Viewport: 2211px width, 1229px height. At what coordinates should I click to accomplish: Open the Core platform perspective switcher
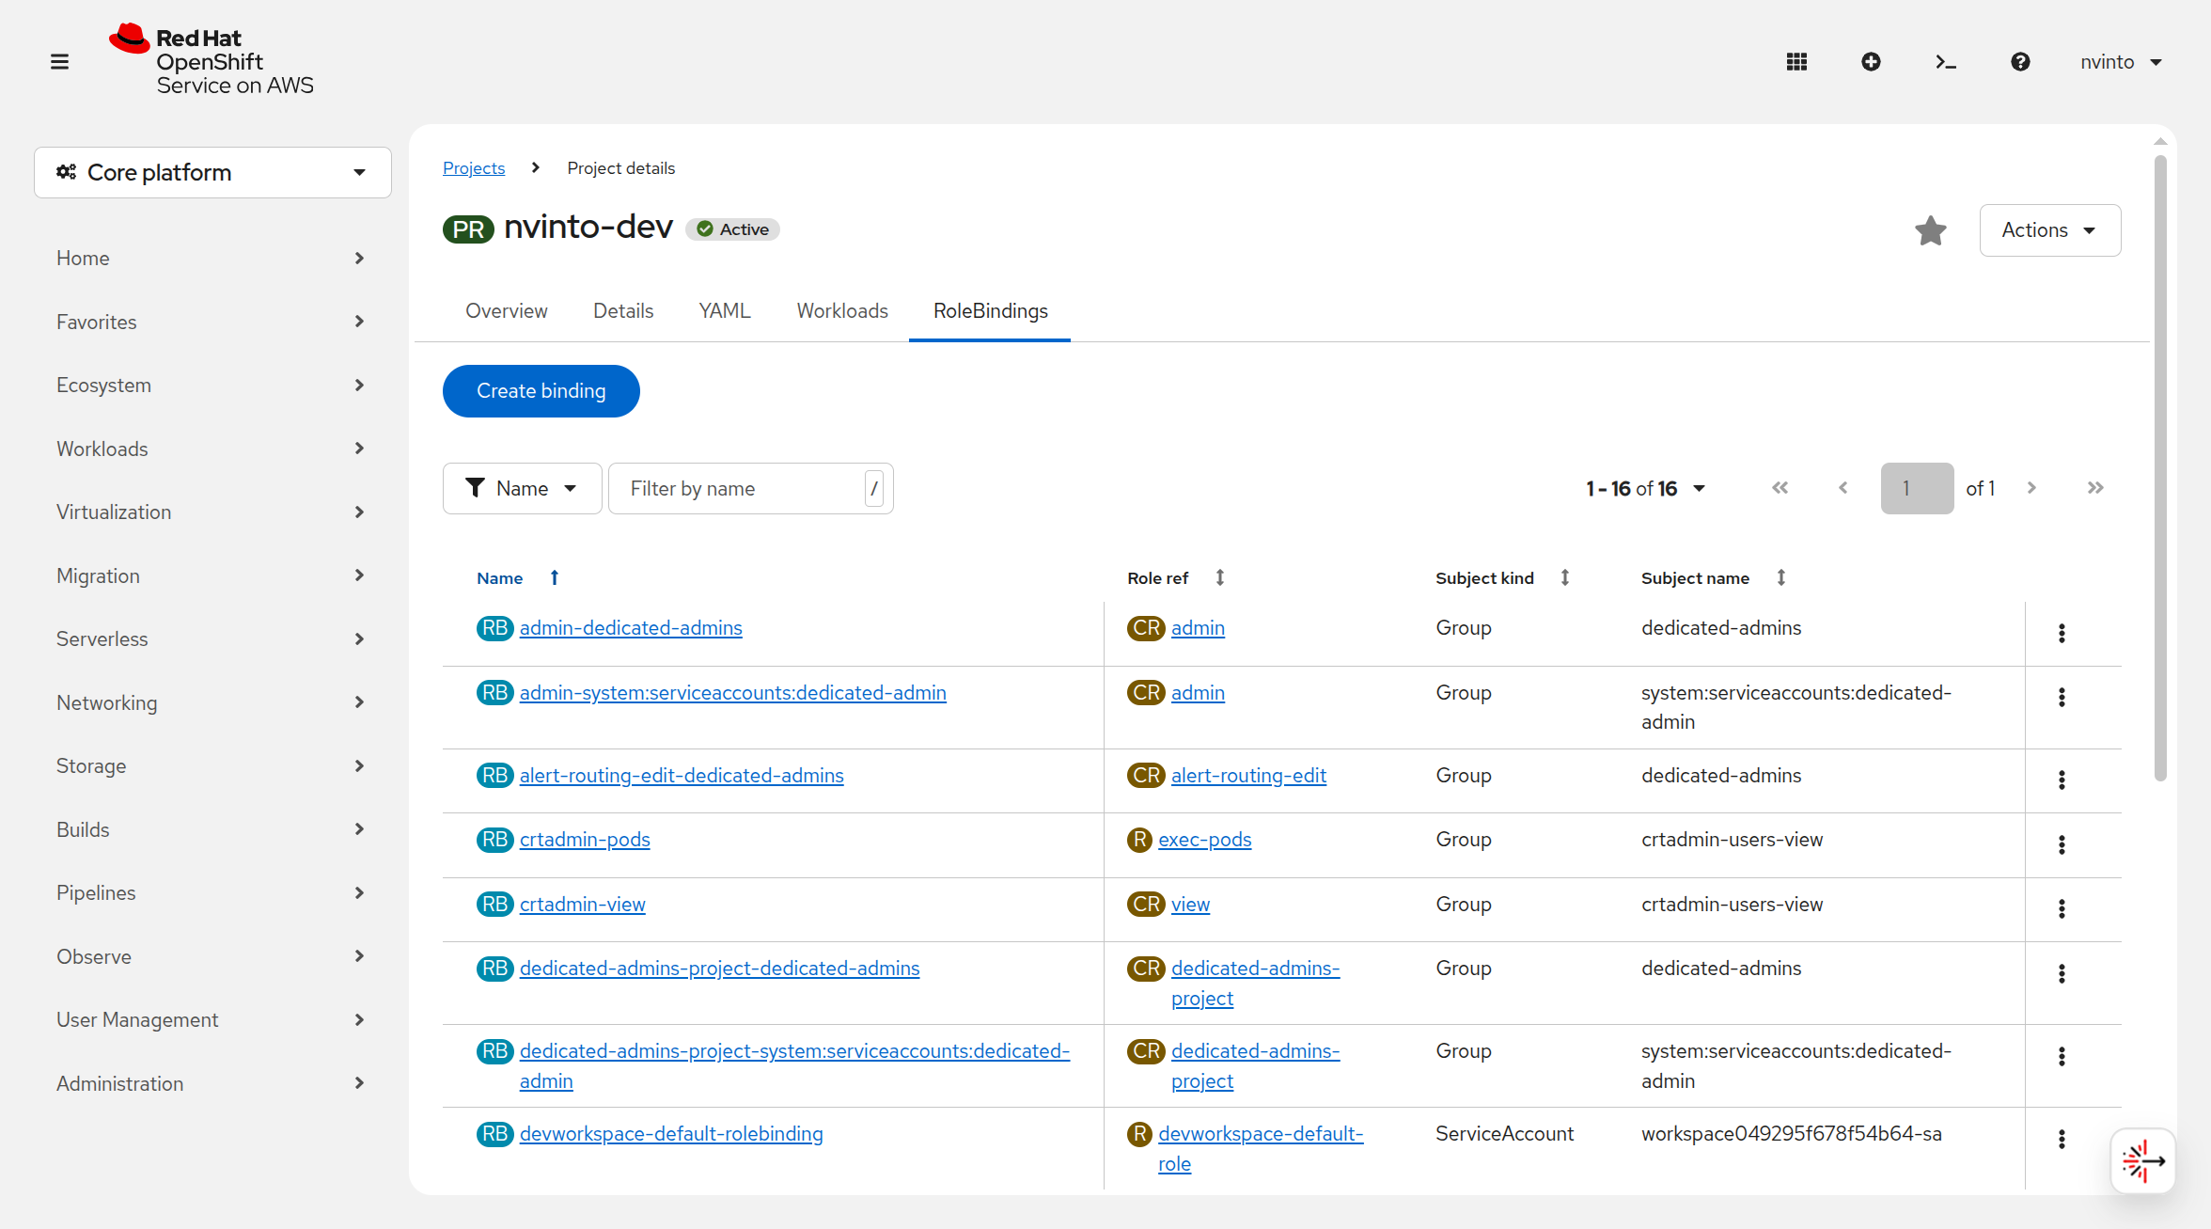tap(212, 172)
